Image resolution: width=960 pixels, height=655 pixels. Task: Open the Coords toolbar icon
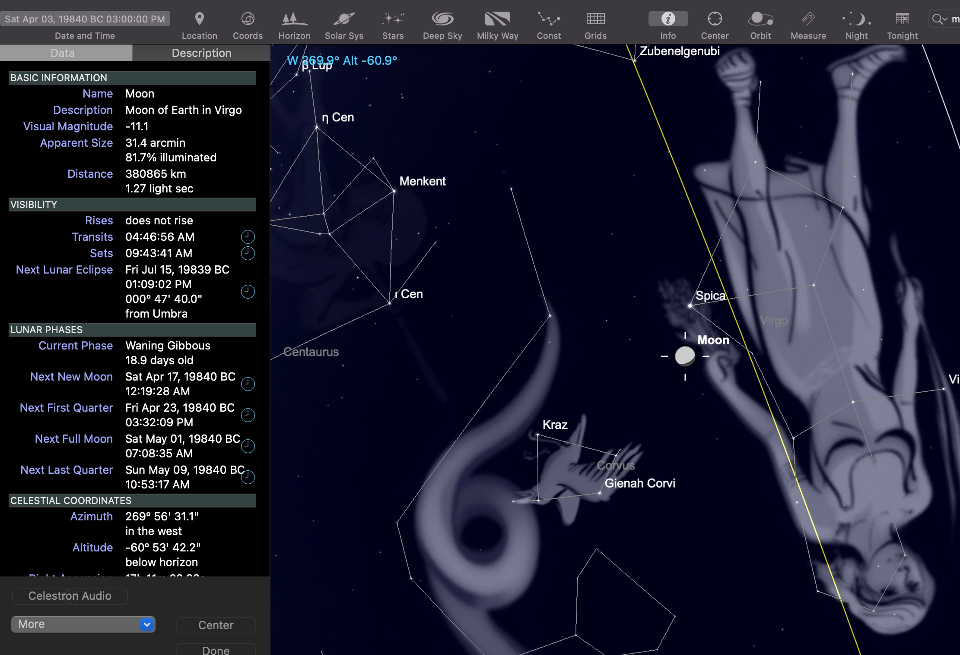click(x=248, y=19)
